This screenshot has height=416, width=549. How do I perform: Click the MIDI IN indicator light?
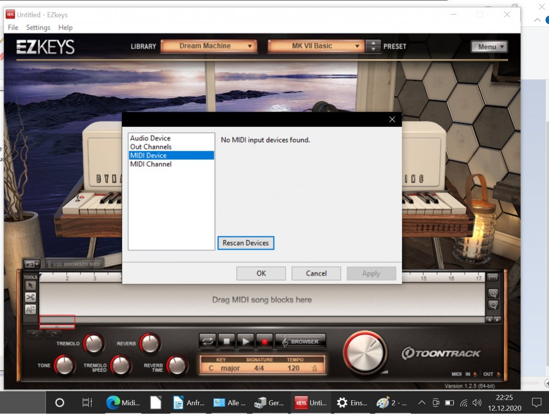[x=475, y=374]
